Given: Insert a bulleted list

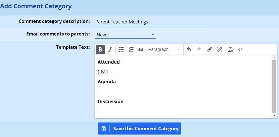Looking at the screenshot, I should (121, 49).
